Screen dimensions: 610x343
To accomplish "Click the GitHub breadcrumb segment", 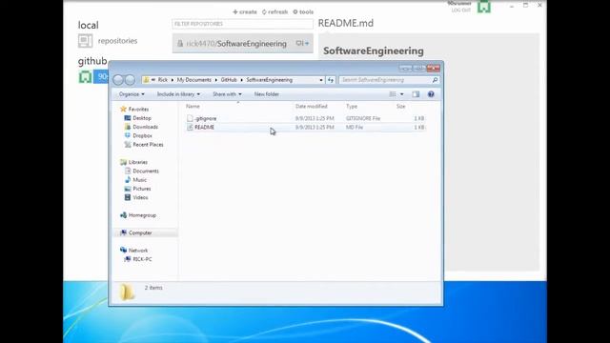I will (x=229, y=80).
